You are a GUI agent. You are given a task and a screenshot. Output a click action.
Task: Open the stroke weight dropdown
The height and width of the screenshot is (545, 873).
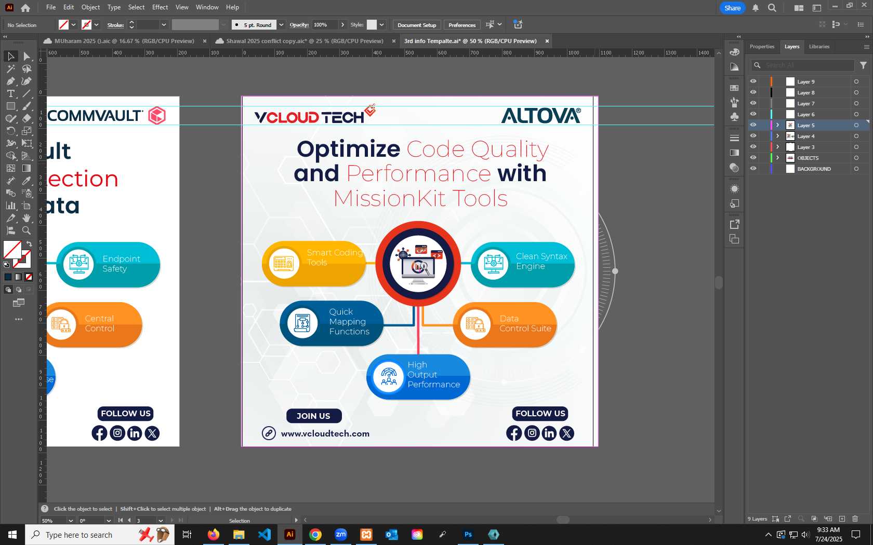(x=164, y=25)
